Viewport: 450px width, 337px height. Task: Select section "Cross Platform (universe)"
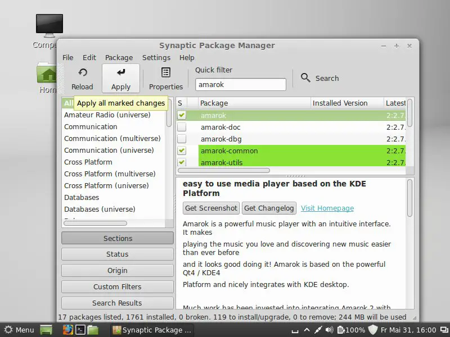(x=106, y=185)
